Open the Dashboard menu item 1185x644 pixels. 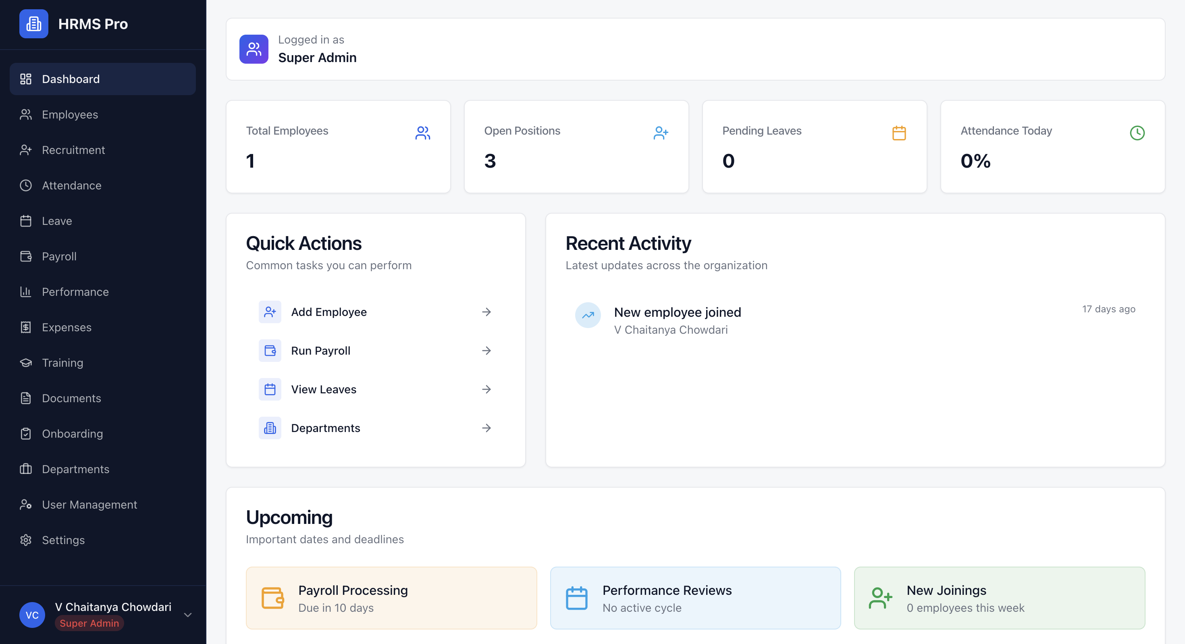tap(103, 79)
